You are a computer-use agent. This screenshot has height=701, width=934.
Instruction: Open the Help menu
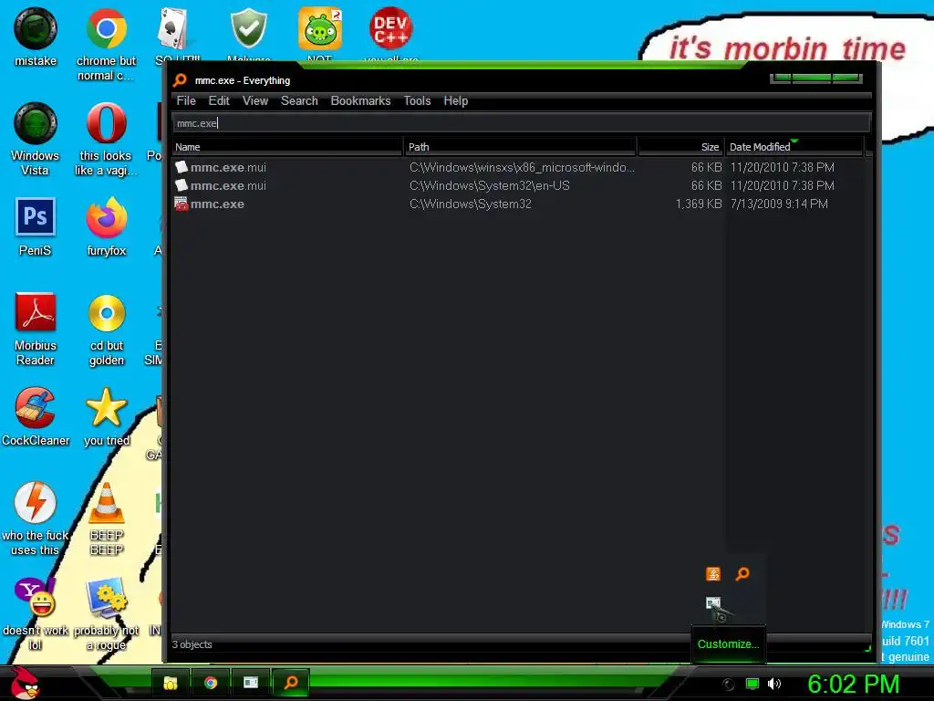[456, 100]
